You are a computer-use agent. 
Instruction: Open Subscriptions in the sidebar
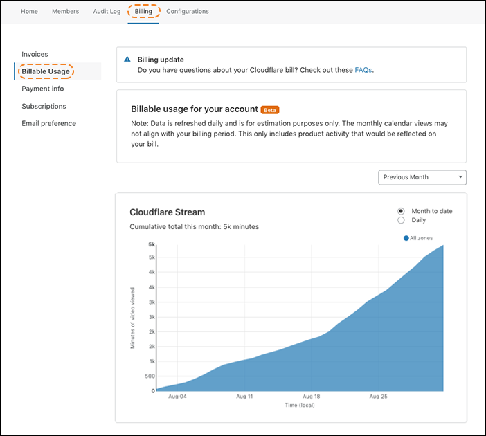tap(44, 106)
